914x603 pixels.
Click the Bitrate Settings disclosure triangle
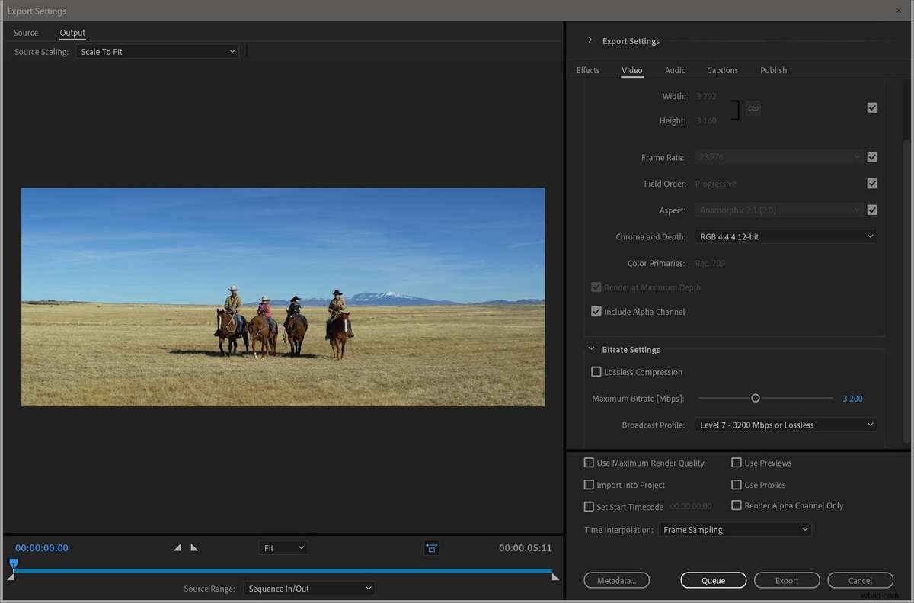point(592,349)
